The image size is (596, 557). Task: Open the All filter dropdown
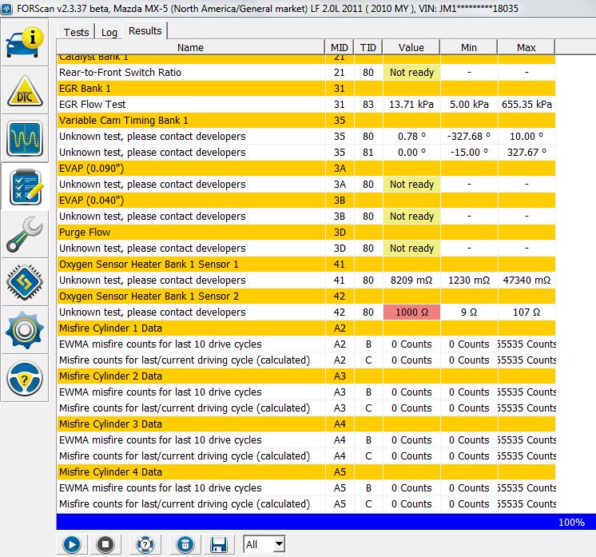coord(264,544)
